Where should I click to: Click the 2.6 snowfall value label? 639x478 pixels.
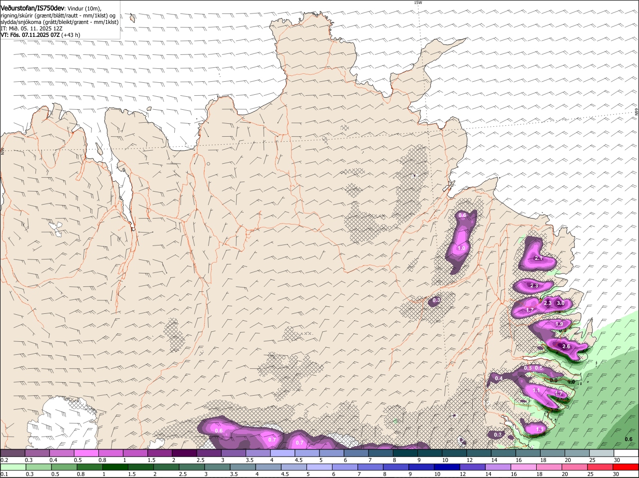pos(566,346)
